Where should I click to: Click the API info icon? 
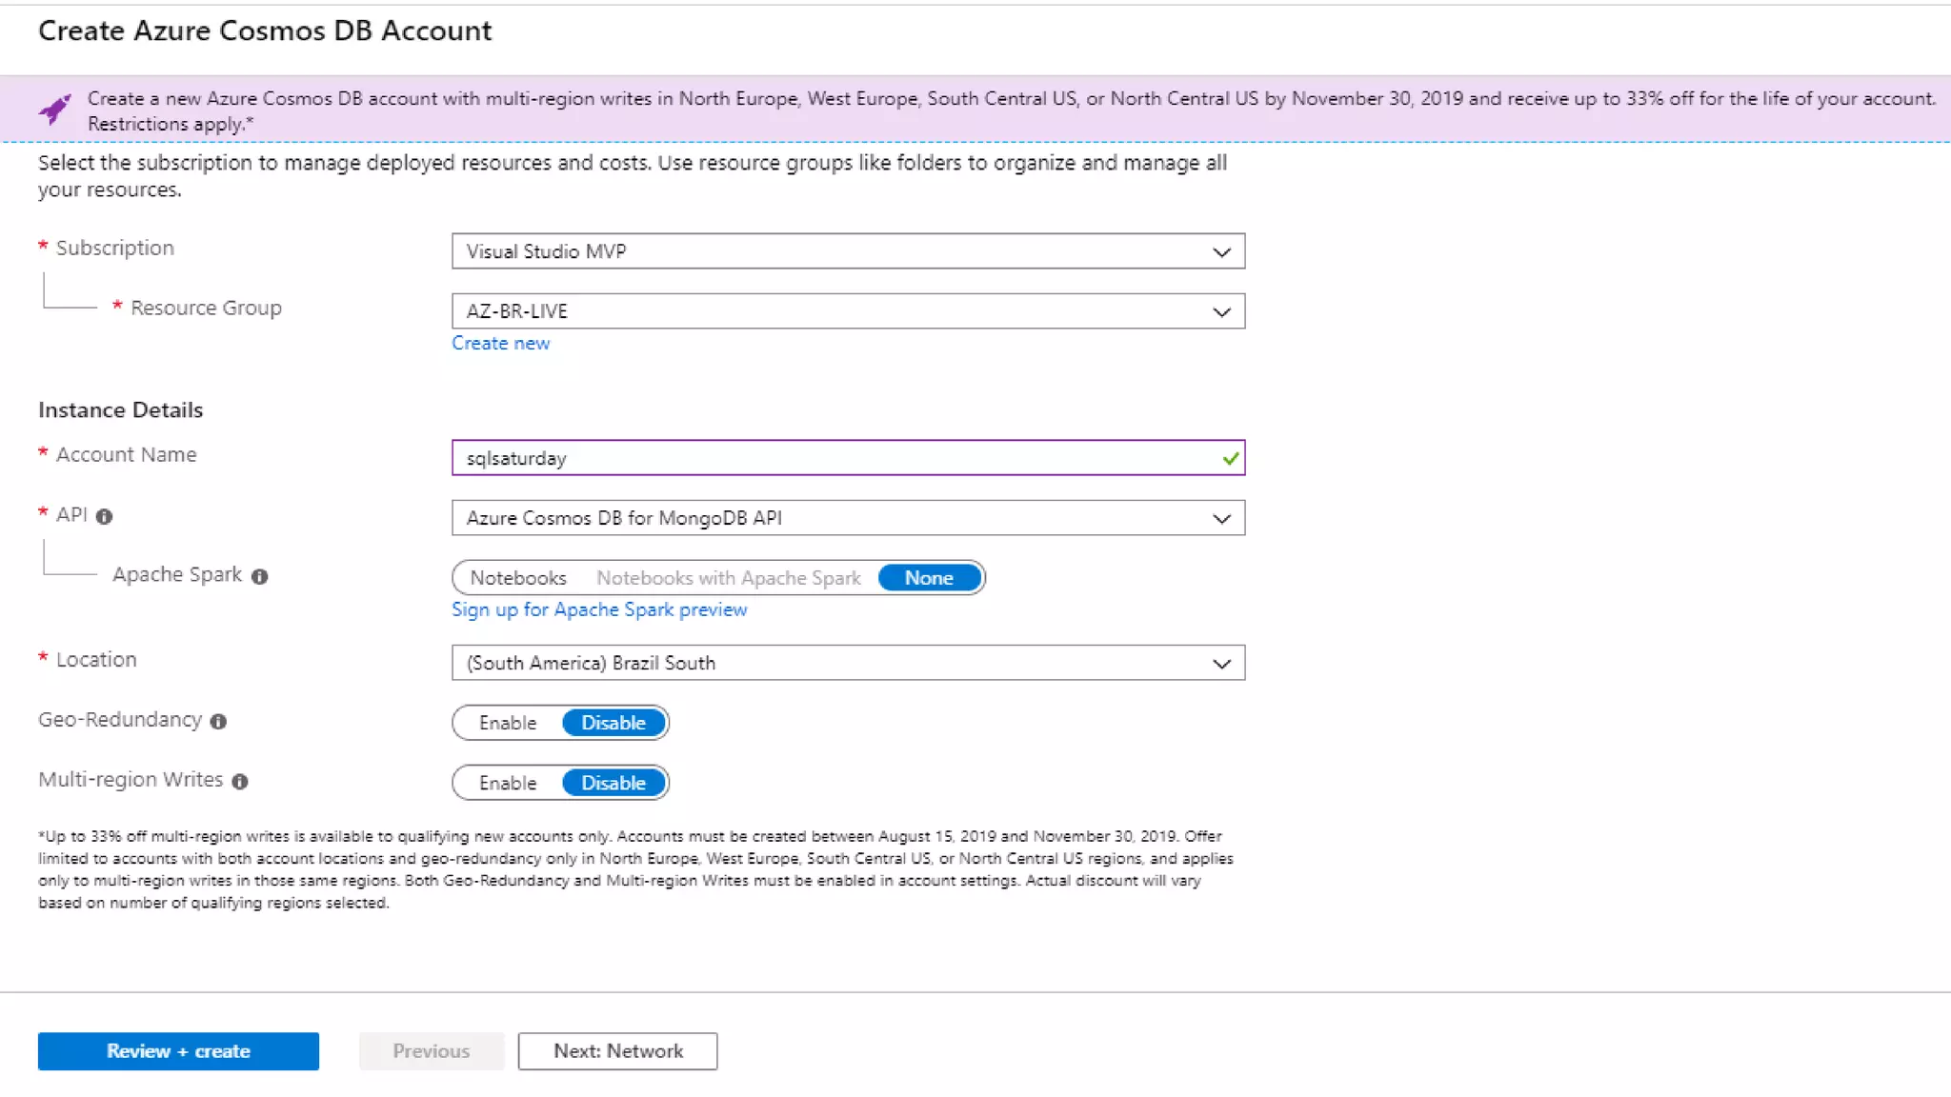click(105, 516)
